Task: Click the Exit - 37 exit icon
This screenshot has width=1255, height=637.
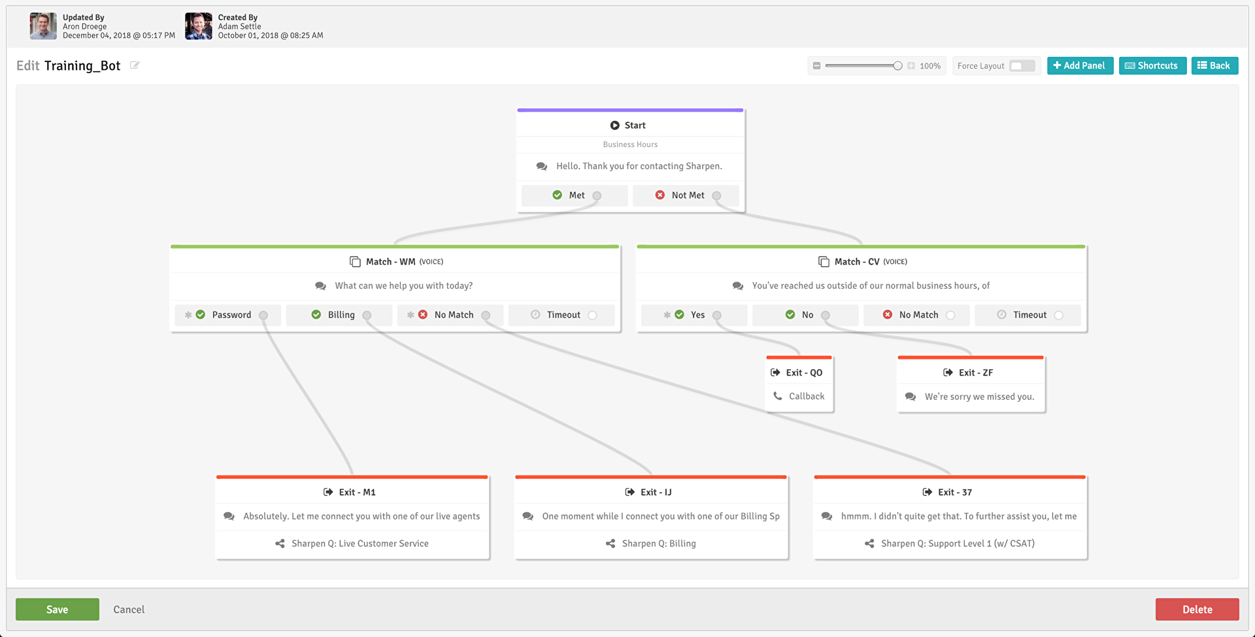Action: click(x=927, y=492)
